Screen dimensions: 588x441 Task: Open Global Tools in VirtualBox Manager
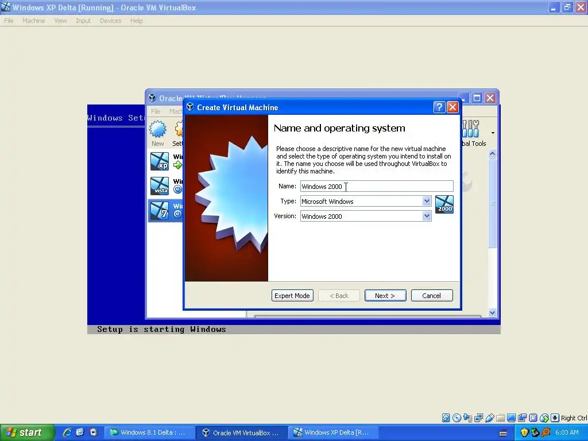click(x=473, y=133)
